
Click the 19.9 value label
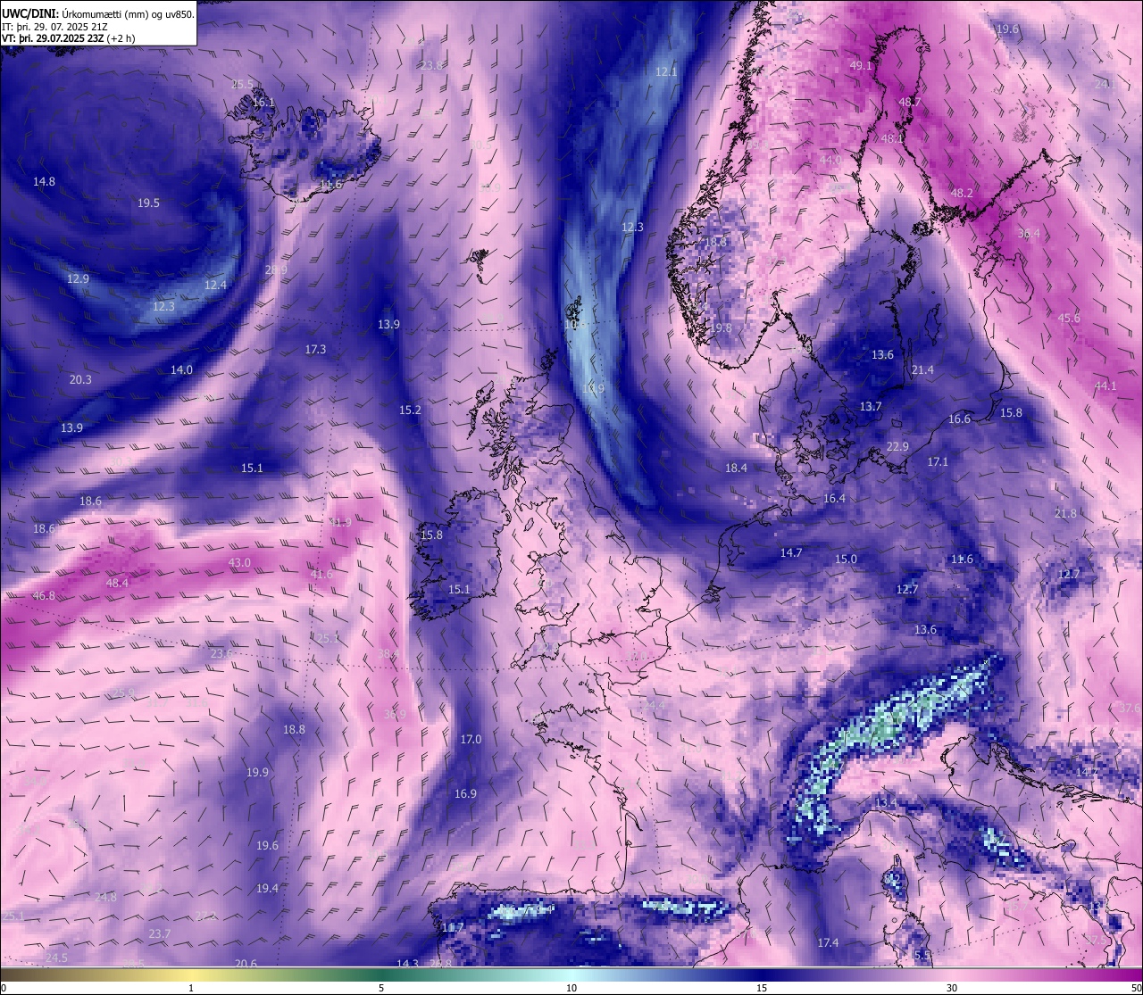pyautogui.click(x=257, y=772)
